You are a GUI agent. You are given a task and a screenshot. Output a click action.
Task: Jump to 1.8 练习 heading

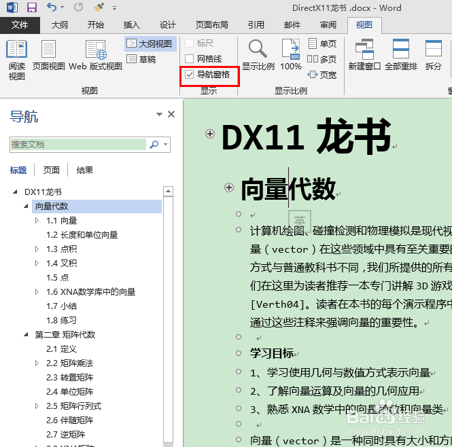(x=61, y=320)
